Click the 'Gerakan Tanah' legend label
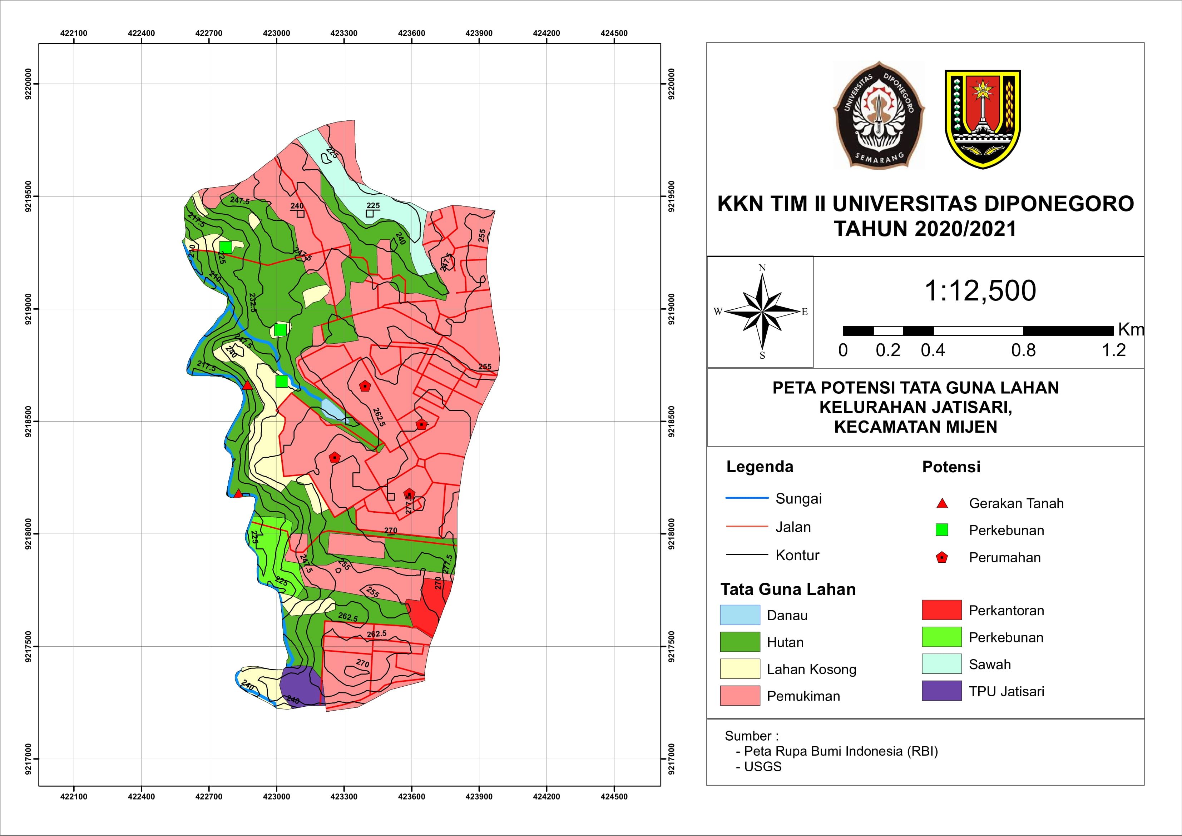1182x836 pixels. [1016, 503]
